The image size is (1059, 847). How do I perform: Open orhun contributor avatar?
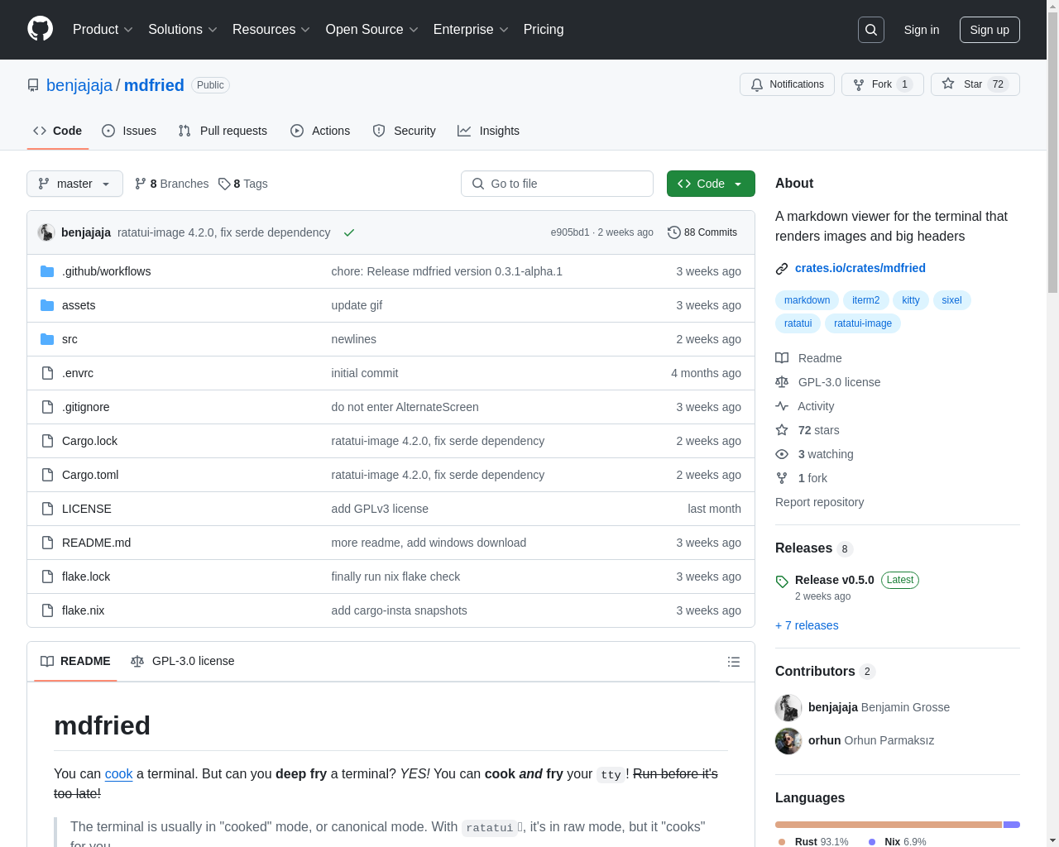click(x=788, y=740)
